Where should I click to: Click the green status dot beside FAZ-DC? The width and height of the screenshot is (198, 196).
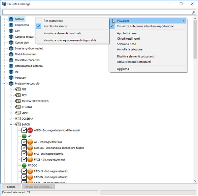click(x=24, y=165)
